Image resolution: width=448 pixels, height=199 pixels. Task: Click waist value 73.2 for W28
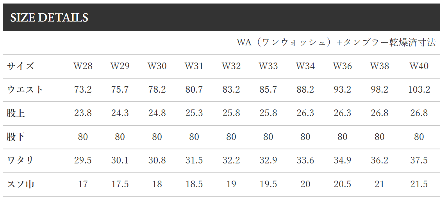(83, 90)
